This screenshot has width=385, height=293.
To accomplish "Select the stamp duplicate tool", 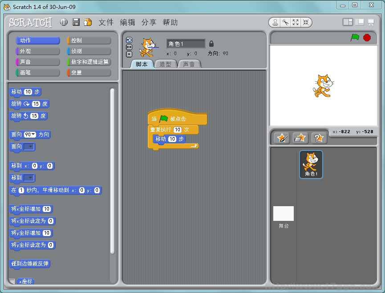I will click(276, 22).
